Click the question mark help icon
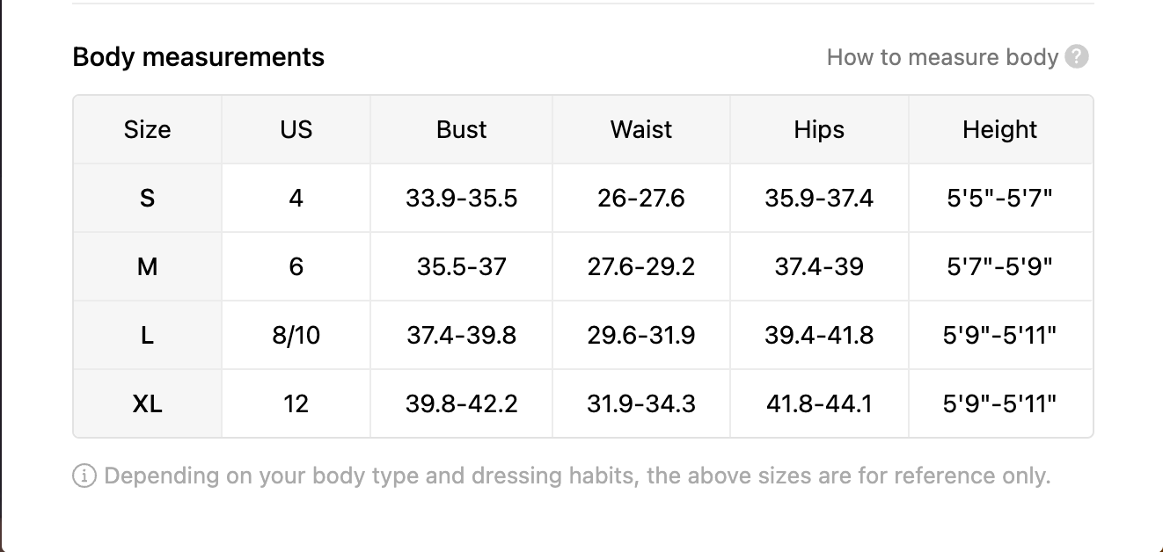 tap(1077, 57)
